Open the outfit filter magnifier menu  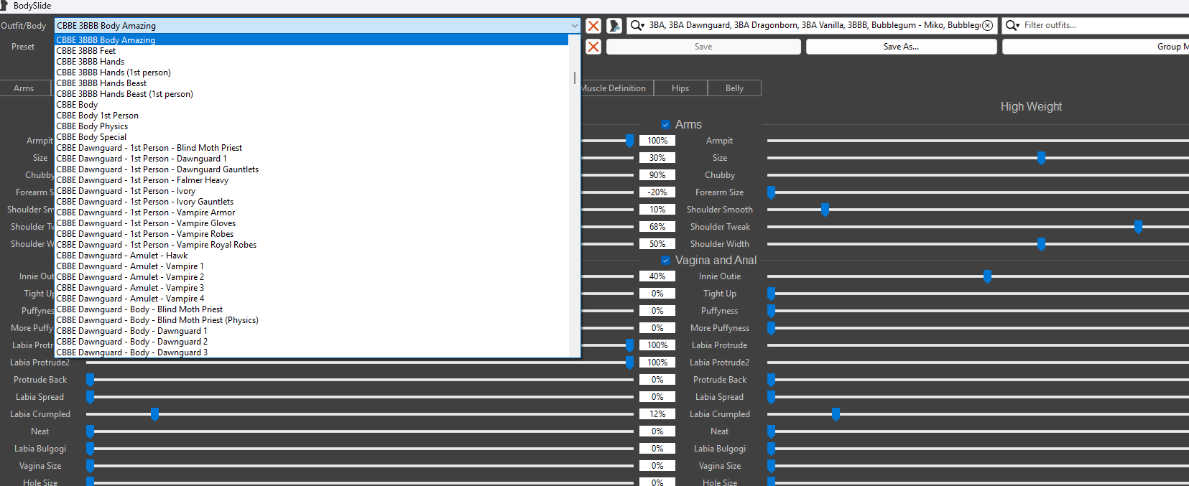pos(1012,25)
